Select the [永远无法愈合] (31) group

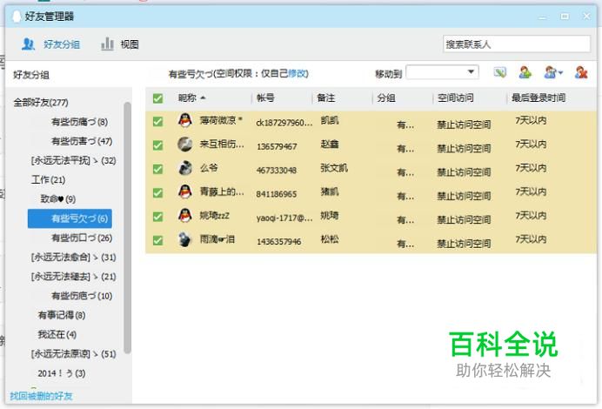[73, 258]
